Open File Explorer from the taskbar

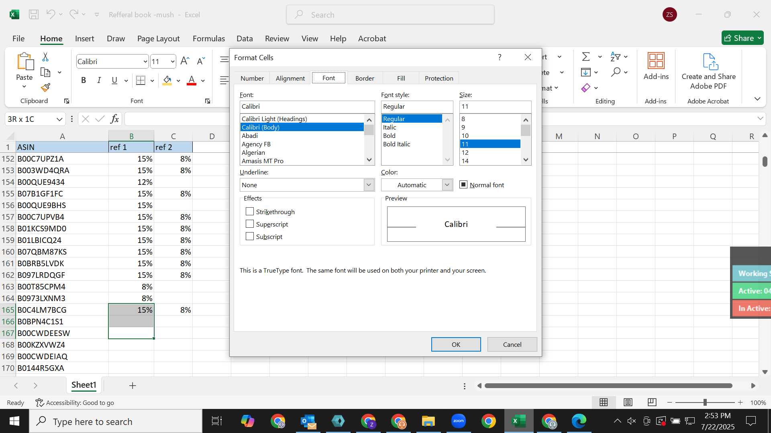[x=428, y=421]
